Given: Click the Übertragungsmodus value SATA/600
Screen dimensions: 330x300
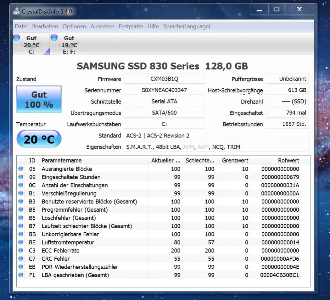Looking at the screenshot, I should coord(164,113).
